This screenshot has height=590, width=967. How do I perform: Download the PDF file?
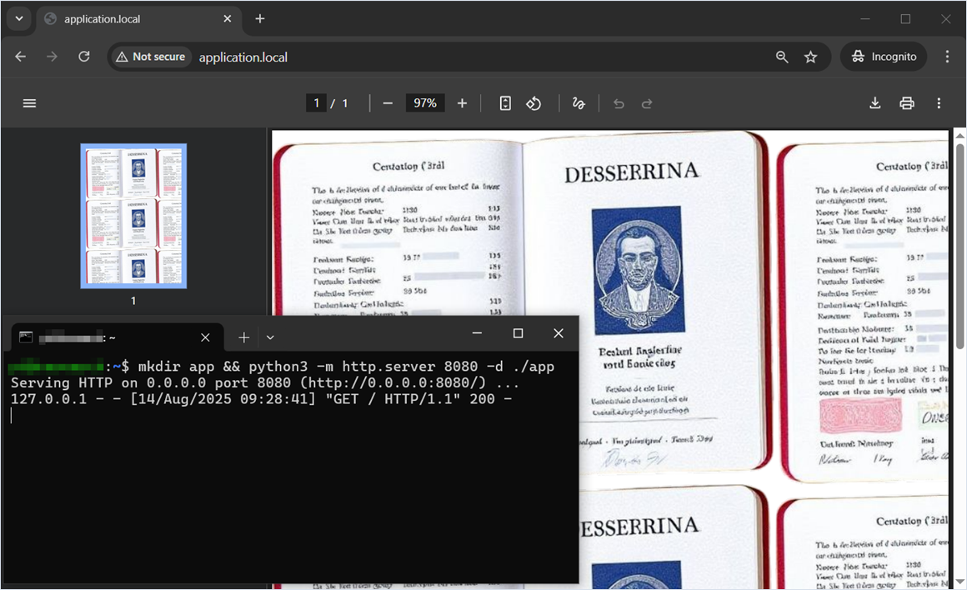point(874,103)
